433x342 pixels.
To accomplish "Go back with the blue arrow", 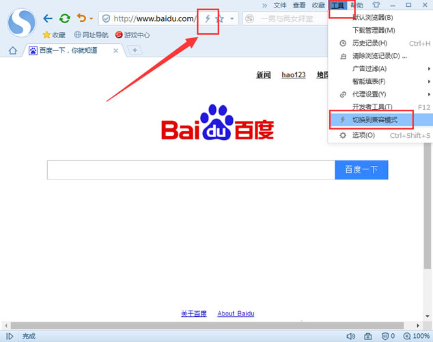I will 48,18.
